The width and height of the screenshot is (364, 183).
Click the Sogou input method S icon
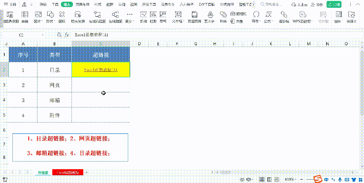coord(318,179)
